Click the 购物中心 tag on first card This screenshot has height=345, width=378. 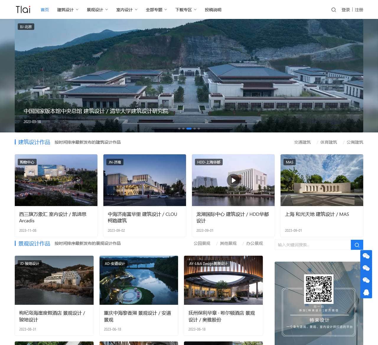pos(27,162)
